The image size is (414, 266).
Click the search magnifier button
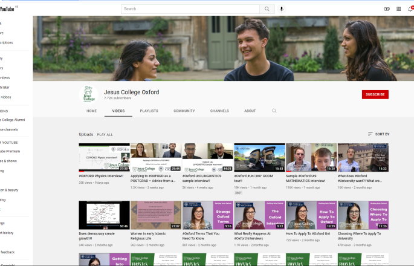pos(267,9)
